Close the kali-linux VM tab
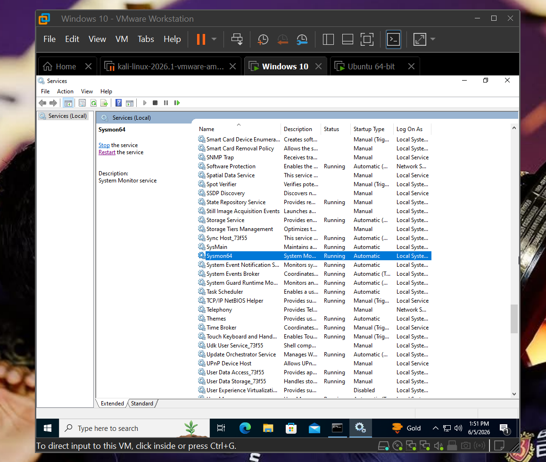The height and width of the screenshot is (462, 546). click(x=232, y=66)
